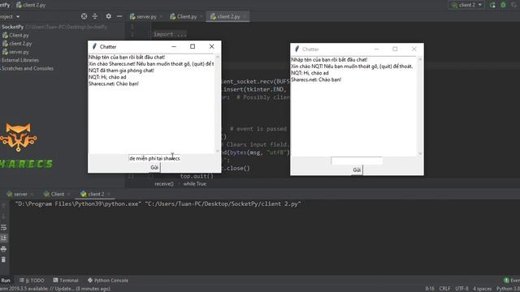Viewport: 520px width, 292px height.
Task: Click the collapse all icon in Project panel
Action: (x=95, y=16)
